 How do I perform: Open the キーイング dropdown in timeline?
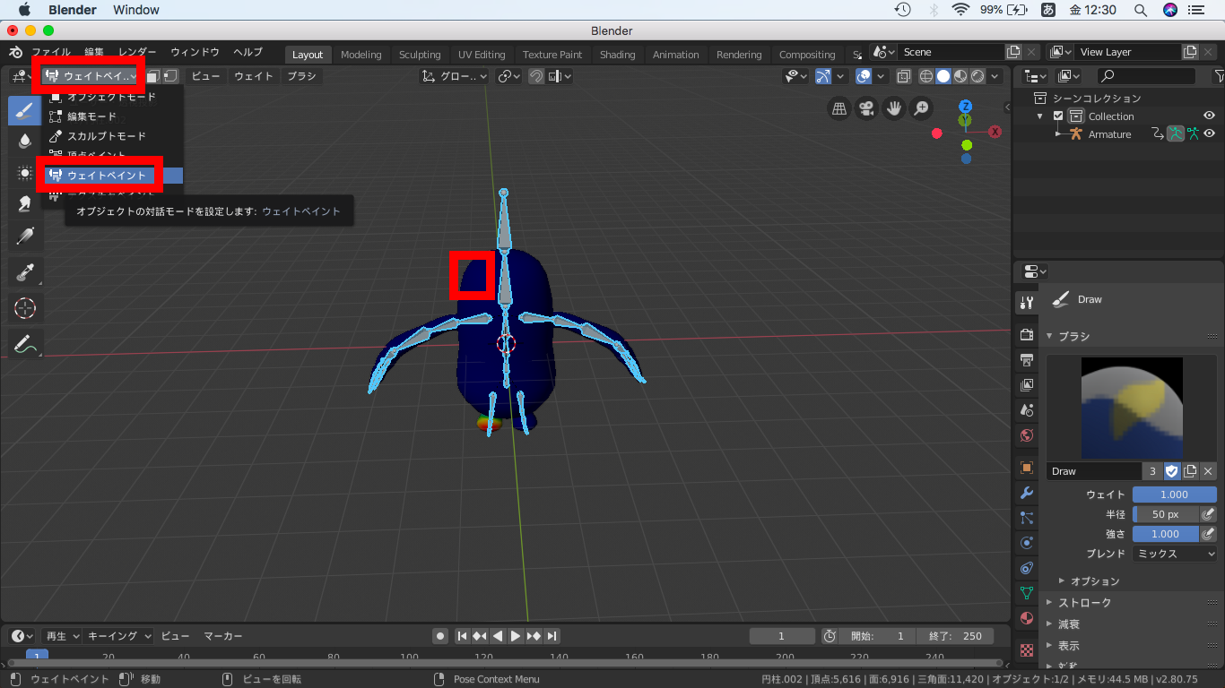[119, 636]
